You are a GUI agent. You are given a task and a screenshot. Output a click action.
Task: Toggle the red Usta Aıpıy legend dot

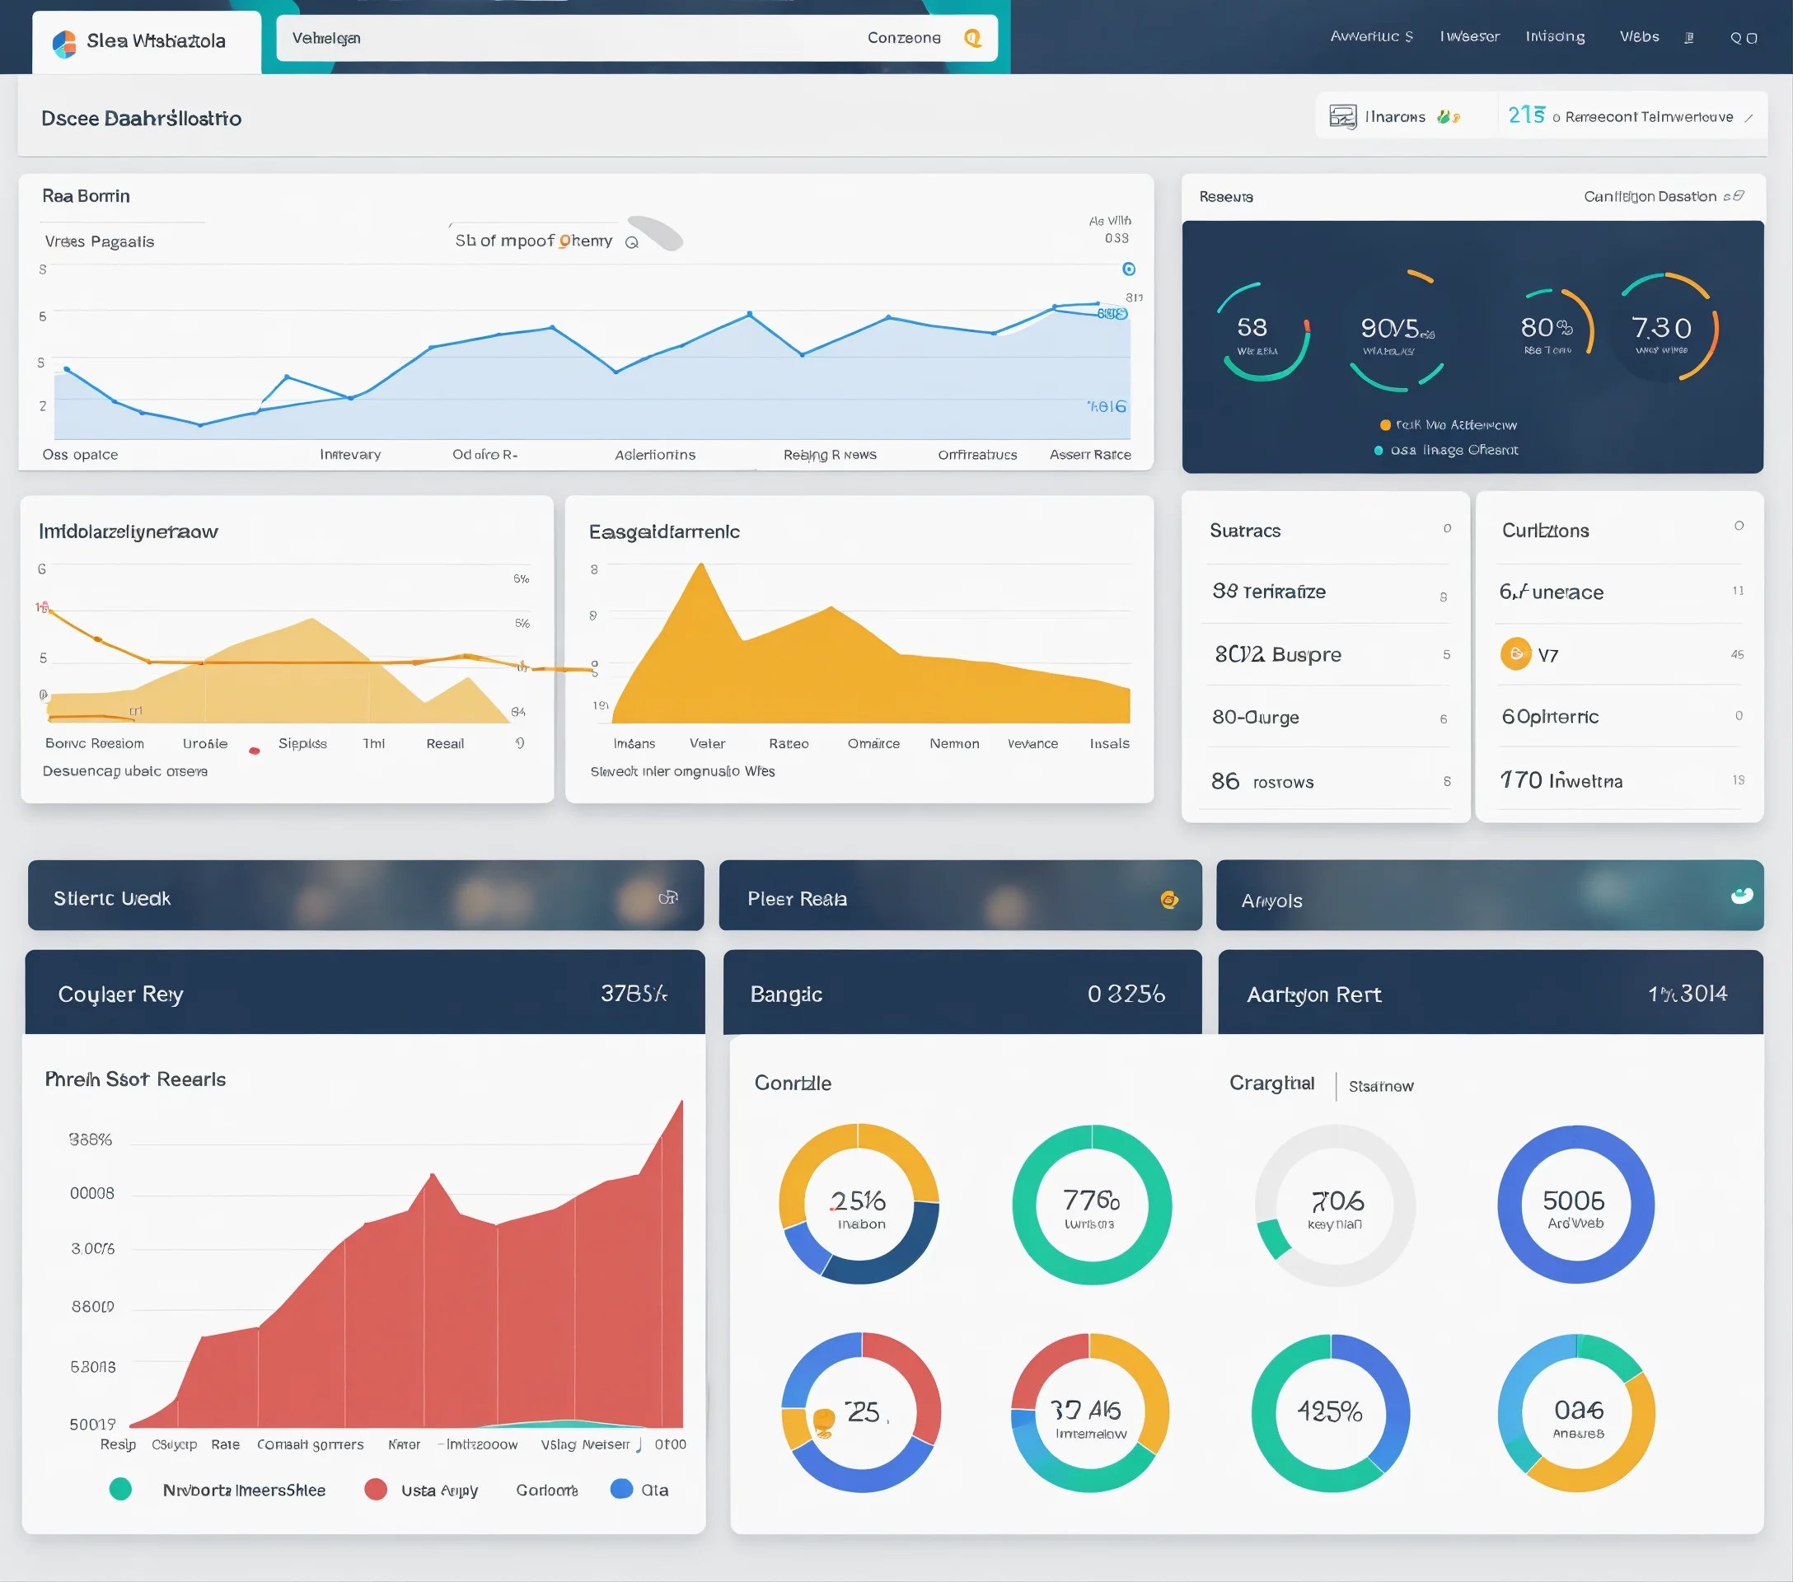click(x=376, y=1489)
